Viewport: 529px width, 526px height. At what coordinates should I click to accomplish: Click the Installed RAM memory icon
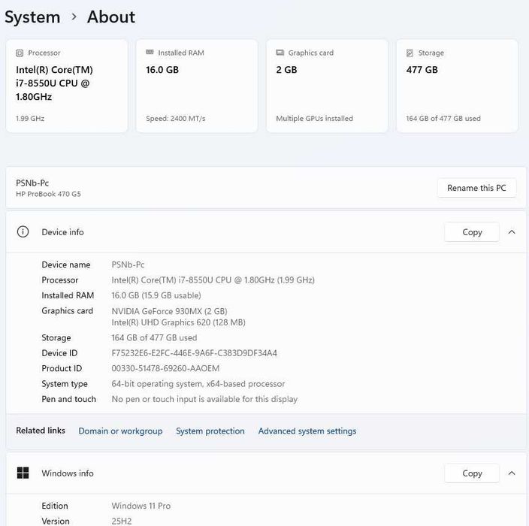coord(150,53)
